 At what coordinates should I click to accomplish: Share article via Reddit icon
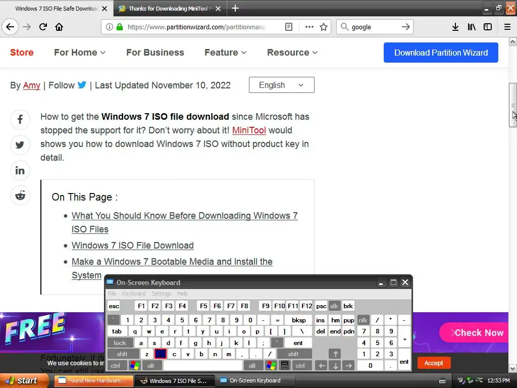click(x=20, y=196)
